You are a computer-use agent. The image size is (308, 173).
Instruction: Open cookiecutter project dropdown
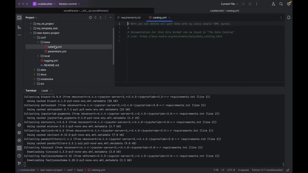(44, 4)
